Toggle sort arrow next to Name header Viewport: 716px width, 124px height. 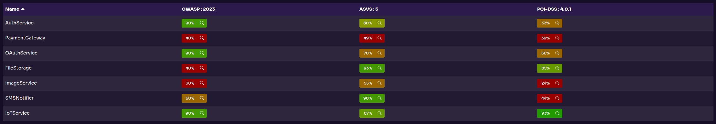[x=23, y=9]
